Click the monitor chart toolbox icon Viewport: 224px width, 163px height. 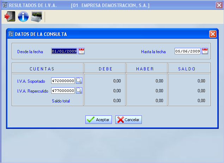click(37, 17)
